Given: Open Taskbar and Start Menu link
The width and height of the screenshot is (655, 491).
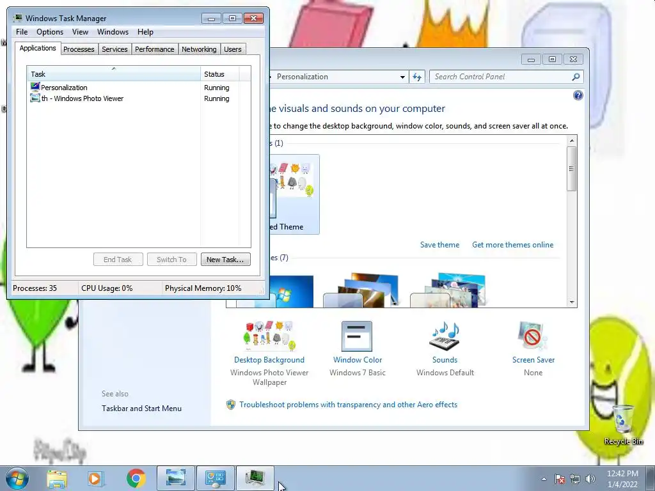Looking at the screenshot, I should tap(141, 409).
